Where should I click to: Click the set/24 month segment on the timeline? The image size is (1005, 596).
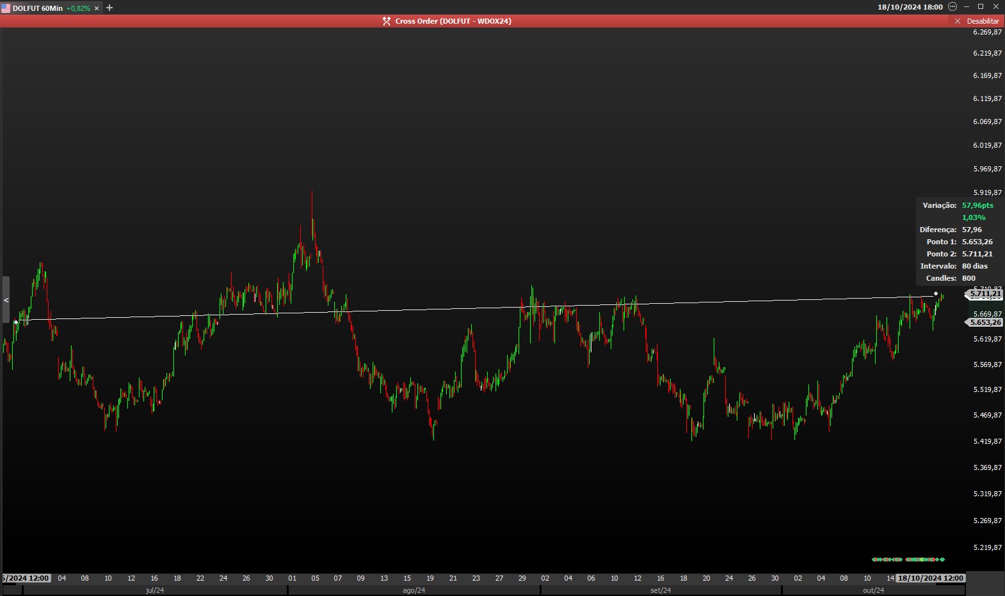tap(661, 590)
